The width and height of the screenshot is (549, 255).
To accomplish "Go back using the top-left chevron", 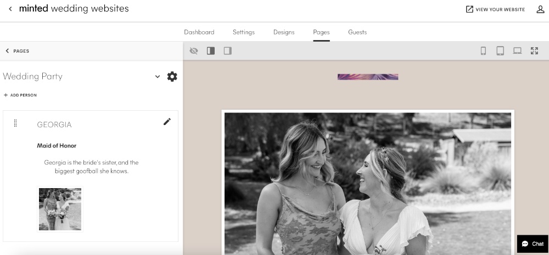I will coord(10,9).
